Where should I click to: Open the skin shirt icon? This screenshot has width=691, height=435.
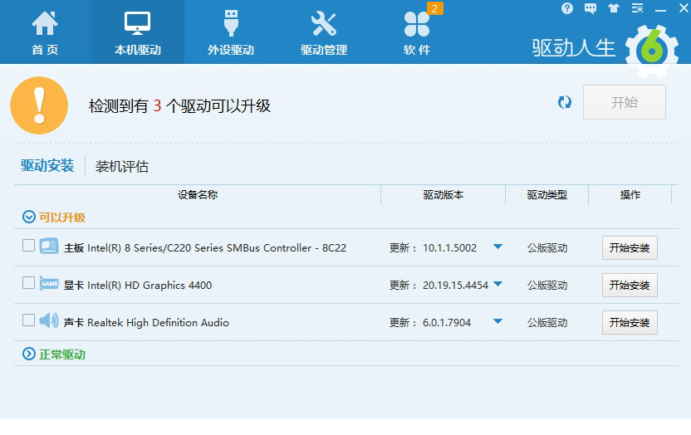click(614, 8)
